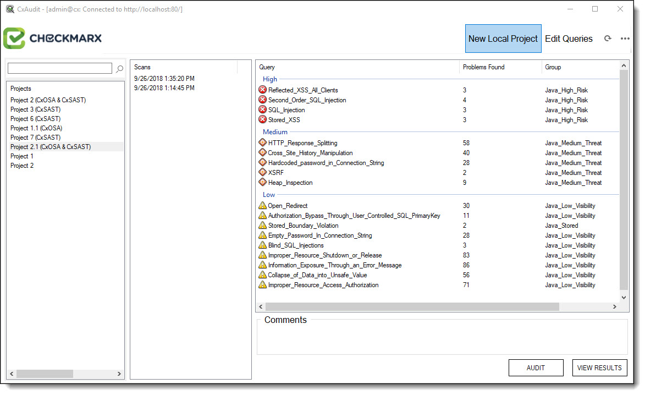The width and height of the screenshot is (645, 395).
Task: Open Edit Queries
Action: [x=569, y=39]
